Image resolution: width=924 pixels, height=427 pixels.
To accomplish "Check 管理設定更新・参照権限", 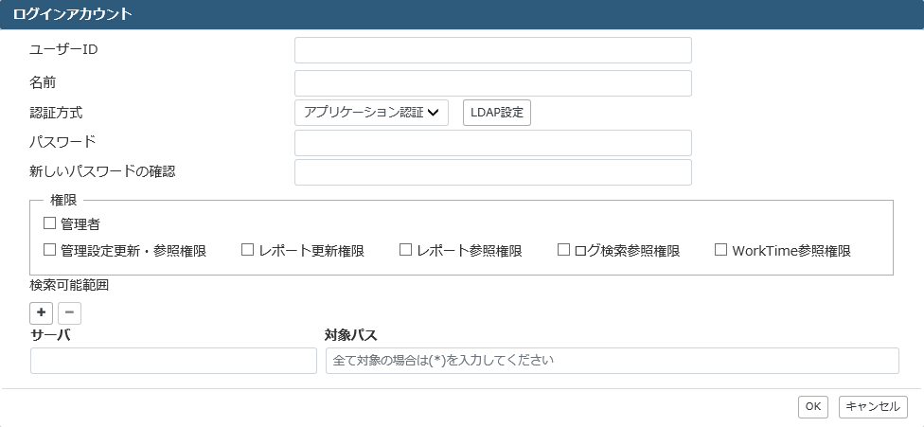I will (x=49, y=250).
